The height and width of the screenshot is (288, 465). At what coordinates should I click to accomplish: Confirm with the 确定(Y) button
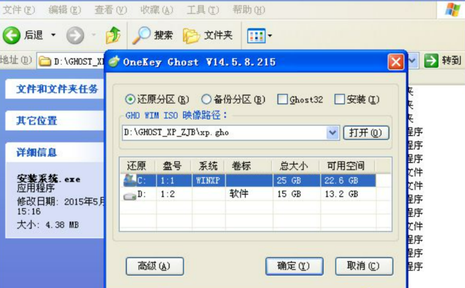294,266
